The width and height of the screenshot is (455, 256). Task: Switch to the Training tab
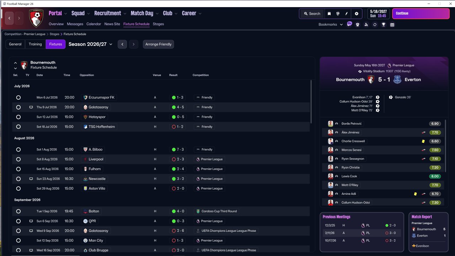[35, 44]
